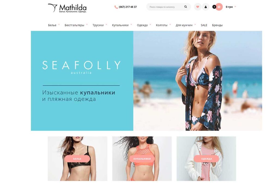Screen dimensions: 279x186
Task: Click the cart item count badge
Action: (214, 7)
